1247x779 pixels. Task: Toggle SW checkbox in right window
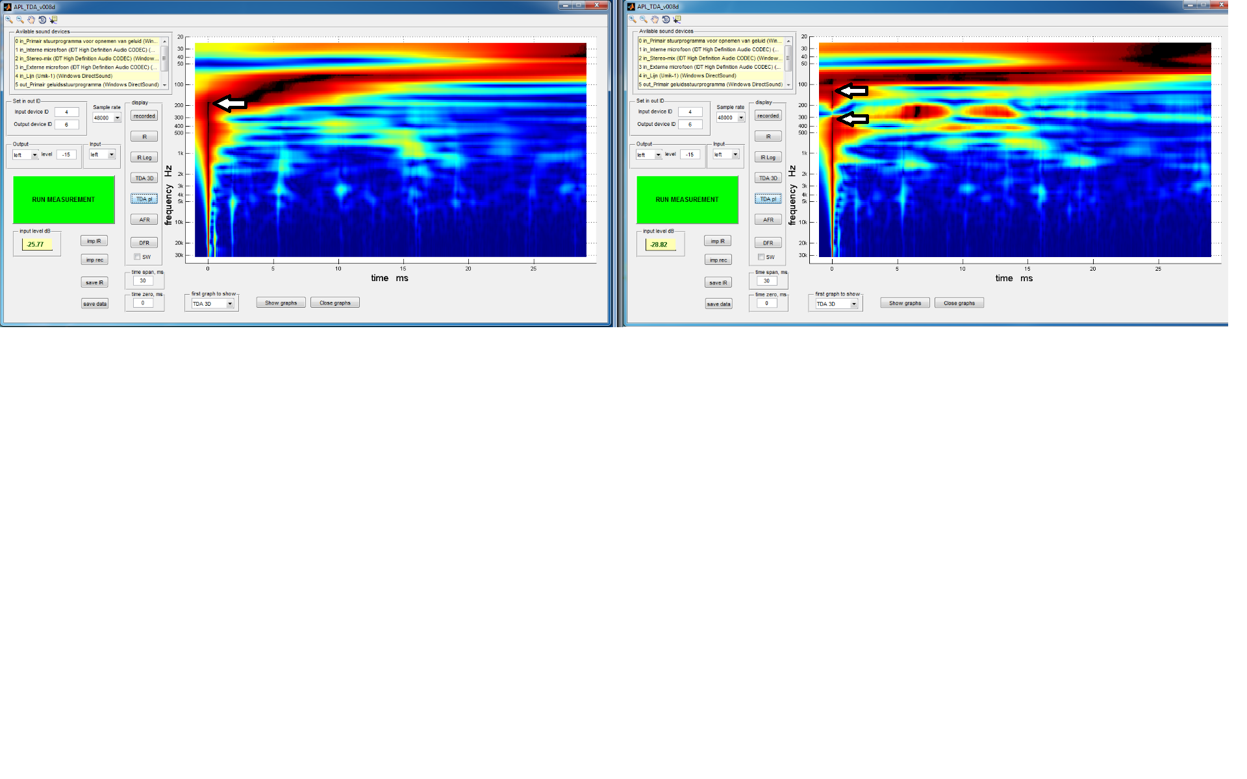[761, 256]
